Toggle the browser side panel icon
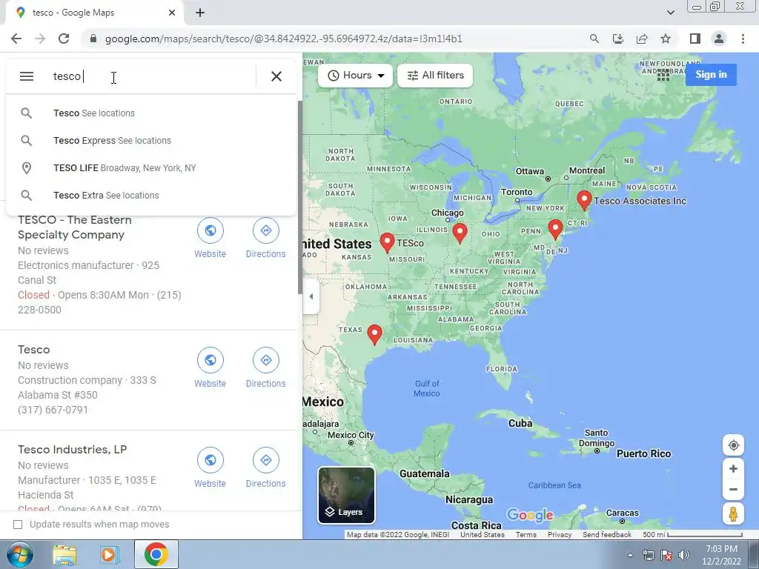 [x=695, y=39]
